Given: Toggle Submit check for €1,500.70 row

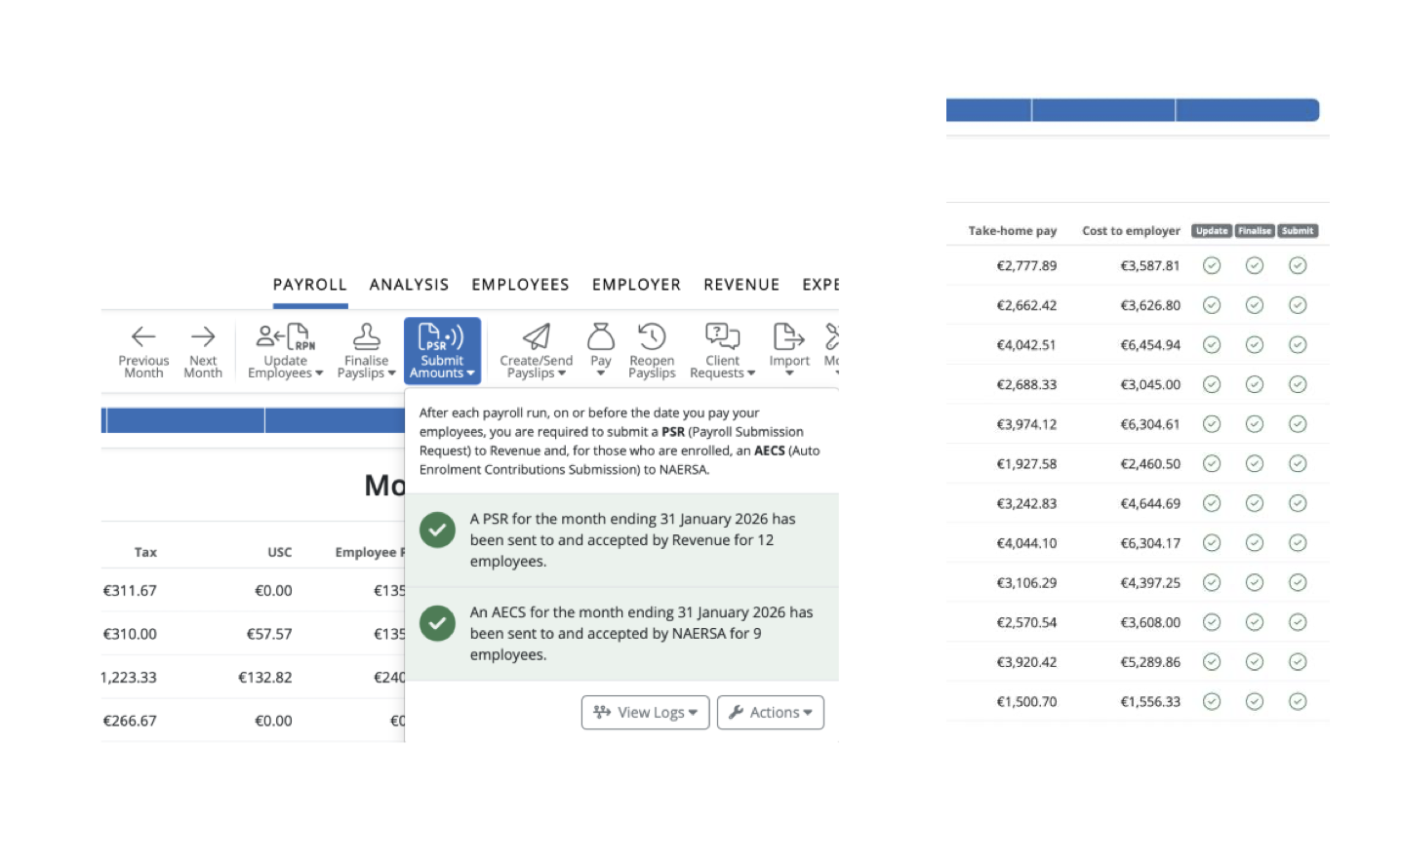Looking at the screenshot, I should tap(1298, 701).
